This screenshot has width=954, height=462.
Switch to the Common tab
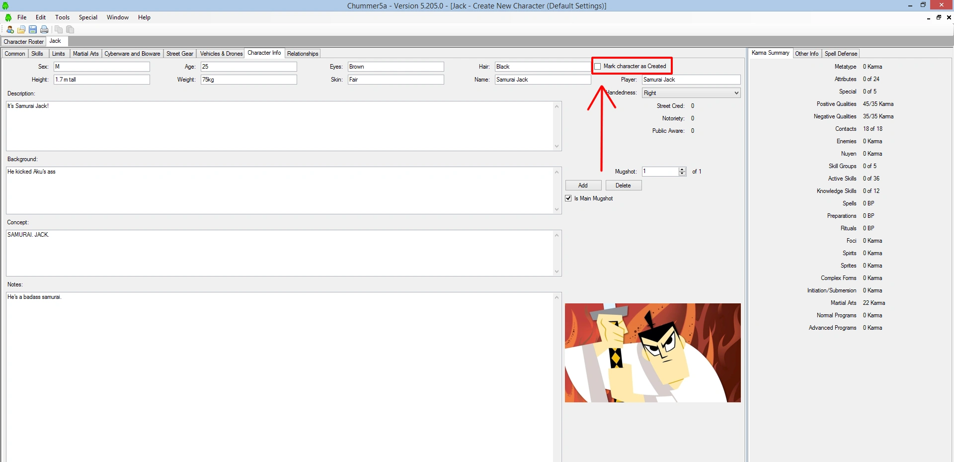[x=15, y=54]
